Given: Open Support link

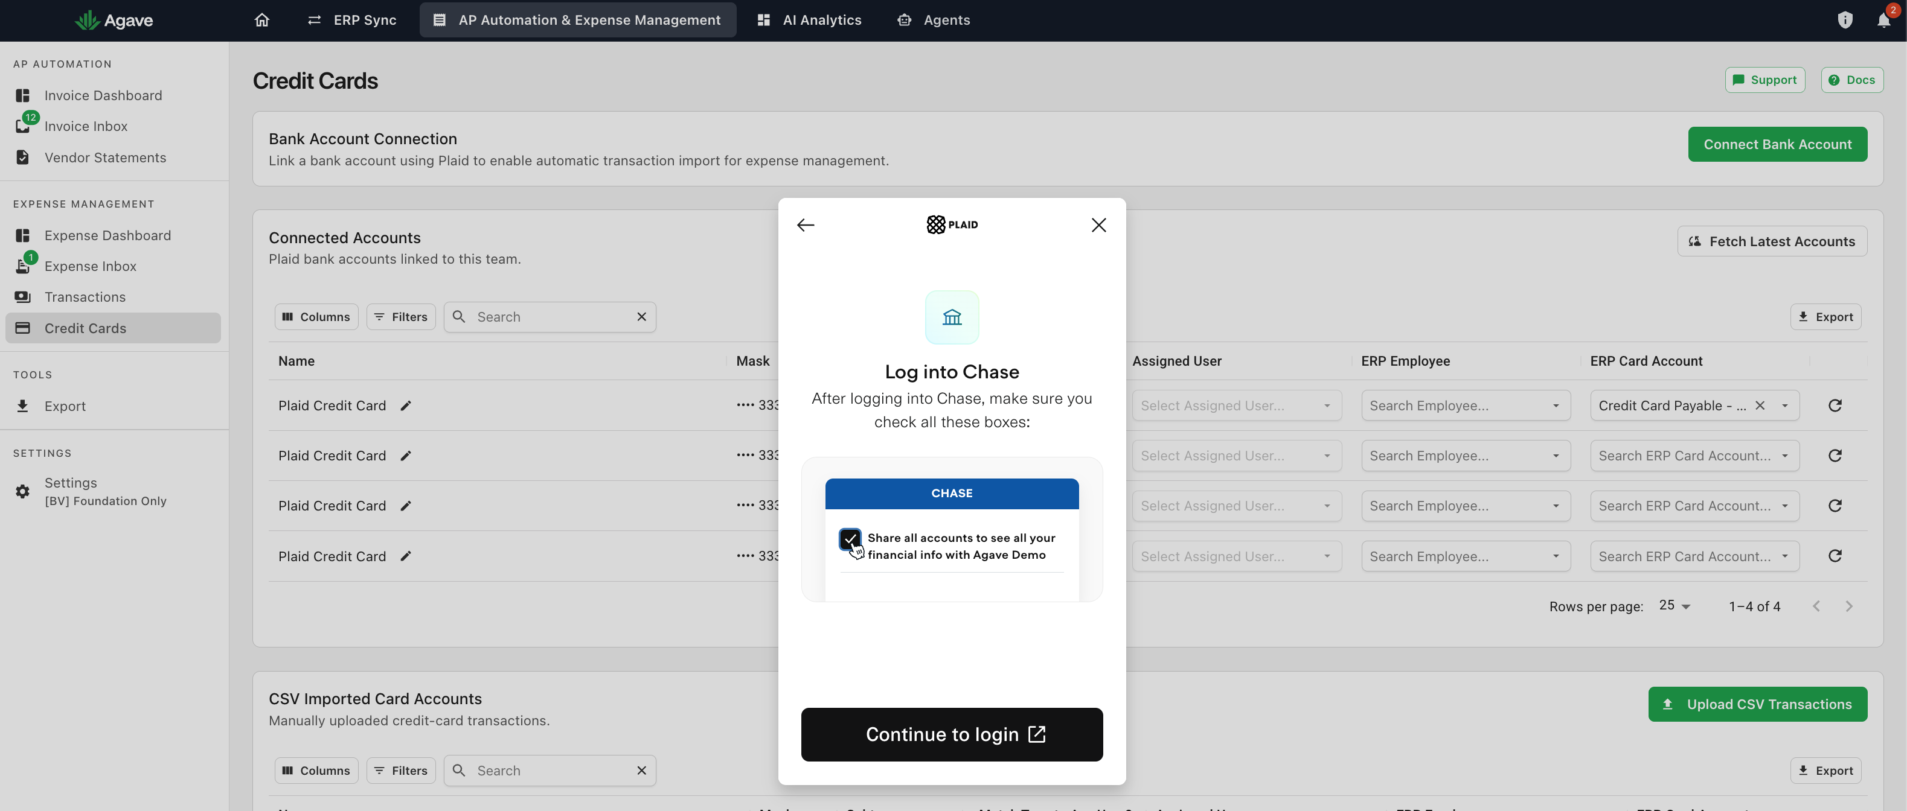Looking at the screenshot, I should point(1765,80).
